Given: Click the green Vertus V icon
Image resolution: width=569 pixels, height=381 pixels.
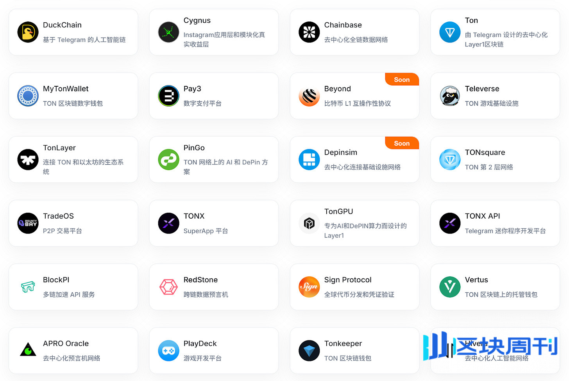Looking at the screenshot, I should click(450, 287).
